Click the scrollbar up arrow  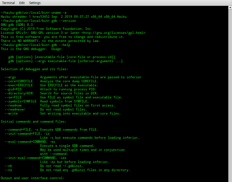[x=230, y=8]
